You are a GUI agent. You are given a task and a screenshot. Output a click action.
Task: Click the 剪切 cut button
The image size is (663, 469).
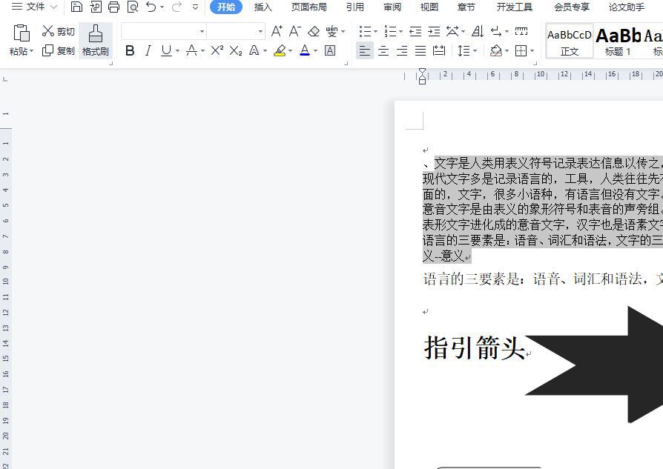pyautogui.click(x=59, y=31)
